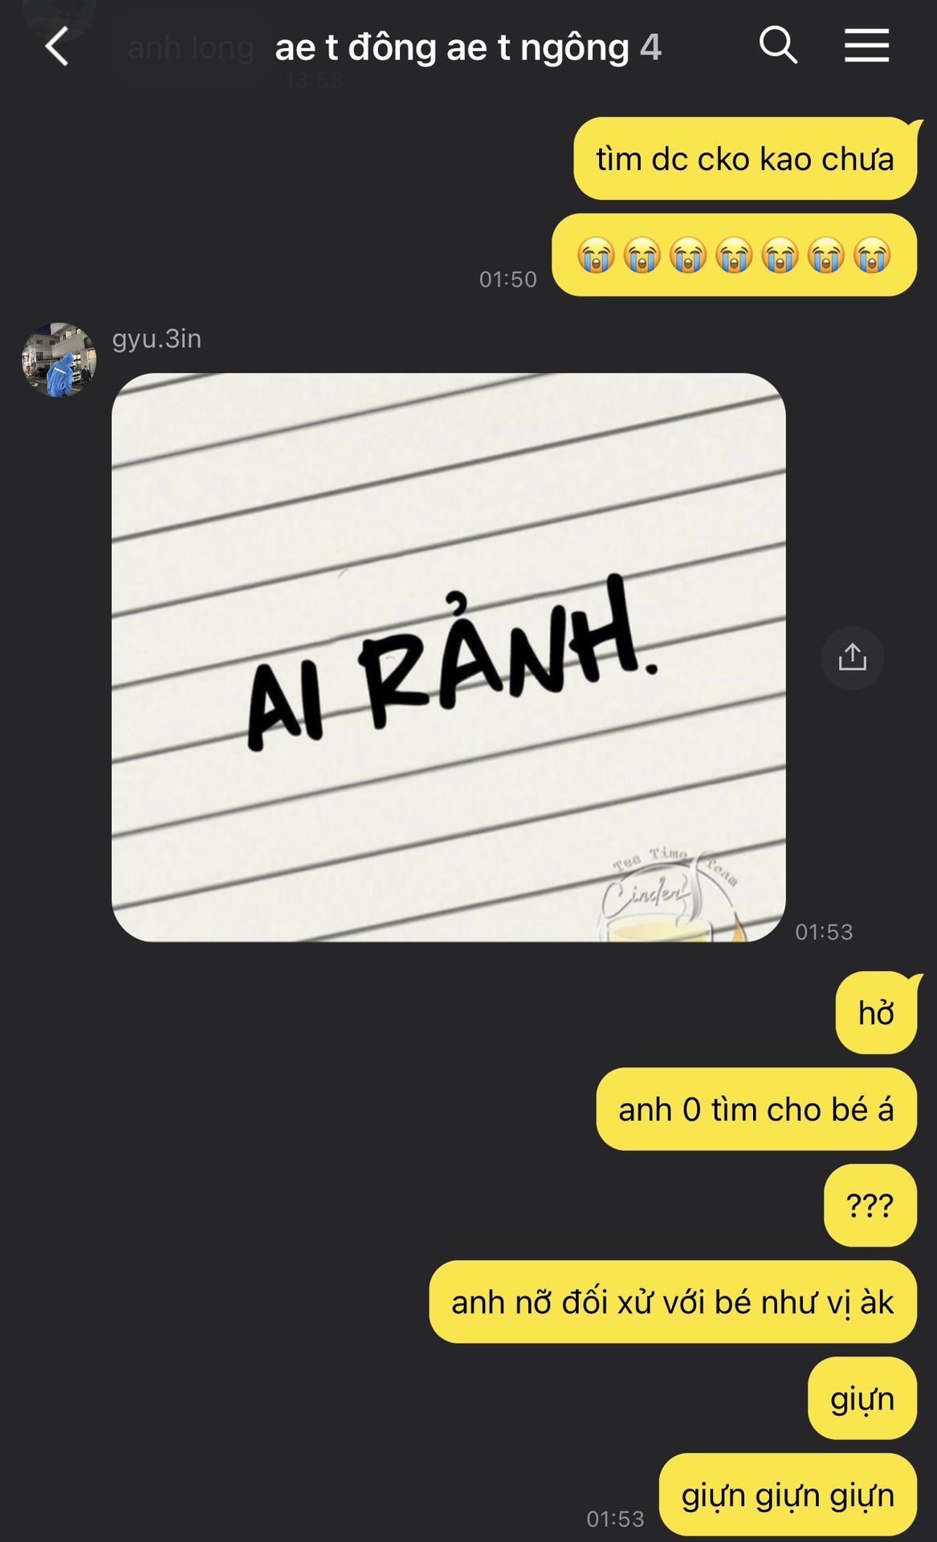Screen dimensions: 937x1542
Task: Tap the '???' message bubble
Action: coord(870,1205)
